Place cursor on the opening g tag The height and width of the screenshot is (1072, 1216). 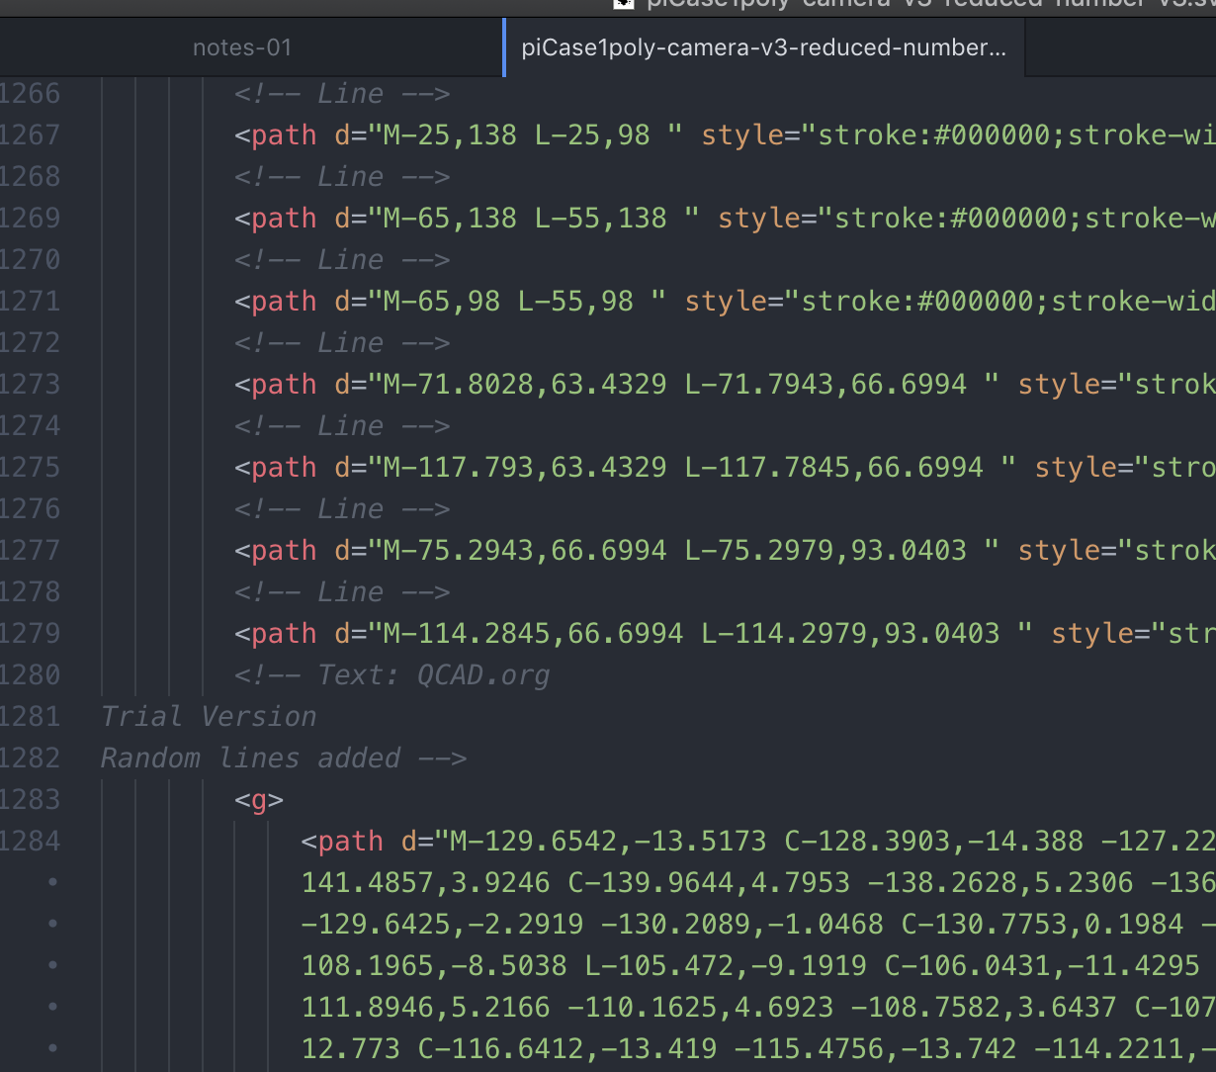(x=259, y=800)
